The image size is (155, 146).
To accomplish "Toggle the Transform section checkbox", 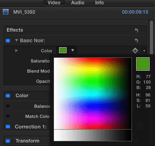I will click(x=8, y=141).
